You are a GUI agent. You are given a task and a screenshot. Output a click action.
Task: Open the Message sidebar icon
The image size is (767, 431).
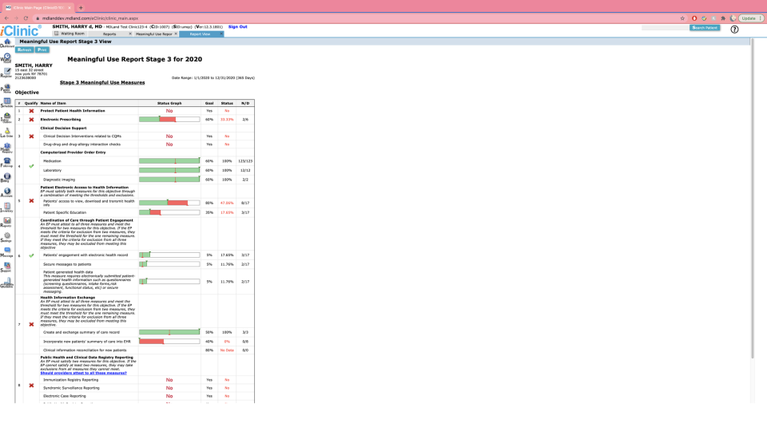7,252
